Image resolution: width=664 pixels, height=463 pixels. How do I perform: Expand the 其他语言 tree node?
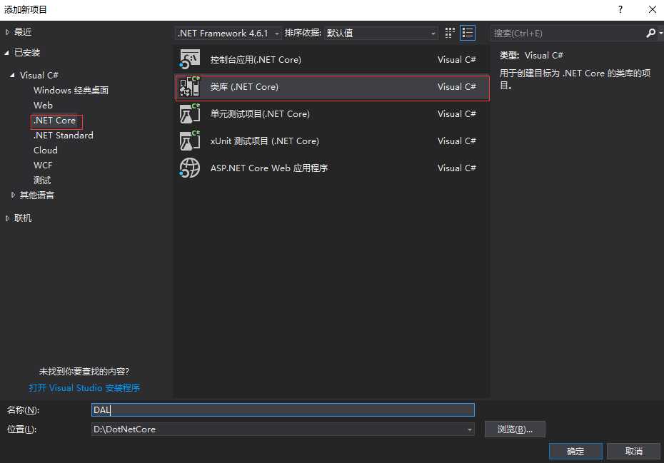click(13, 195)
